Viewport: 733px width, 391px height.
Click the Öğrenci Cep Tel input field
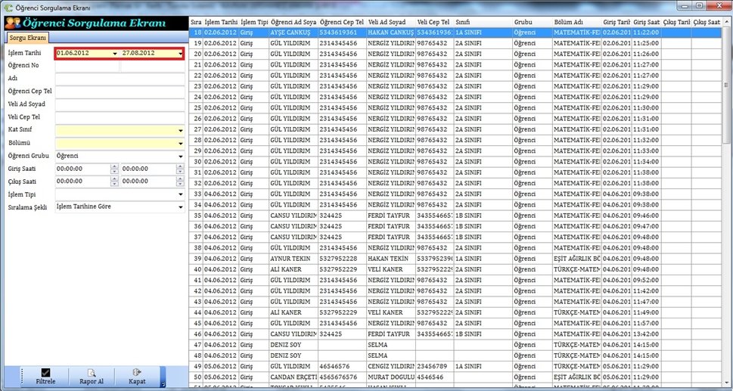tap(120, 92)
